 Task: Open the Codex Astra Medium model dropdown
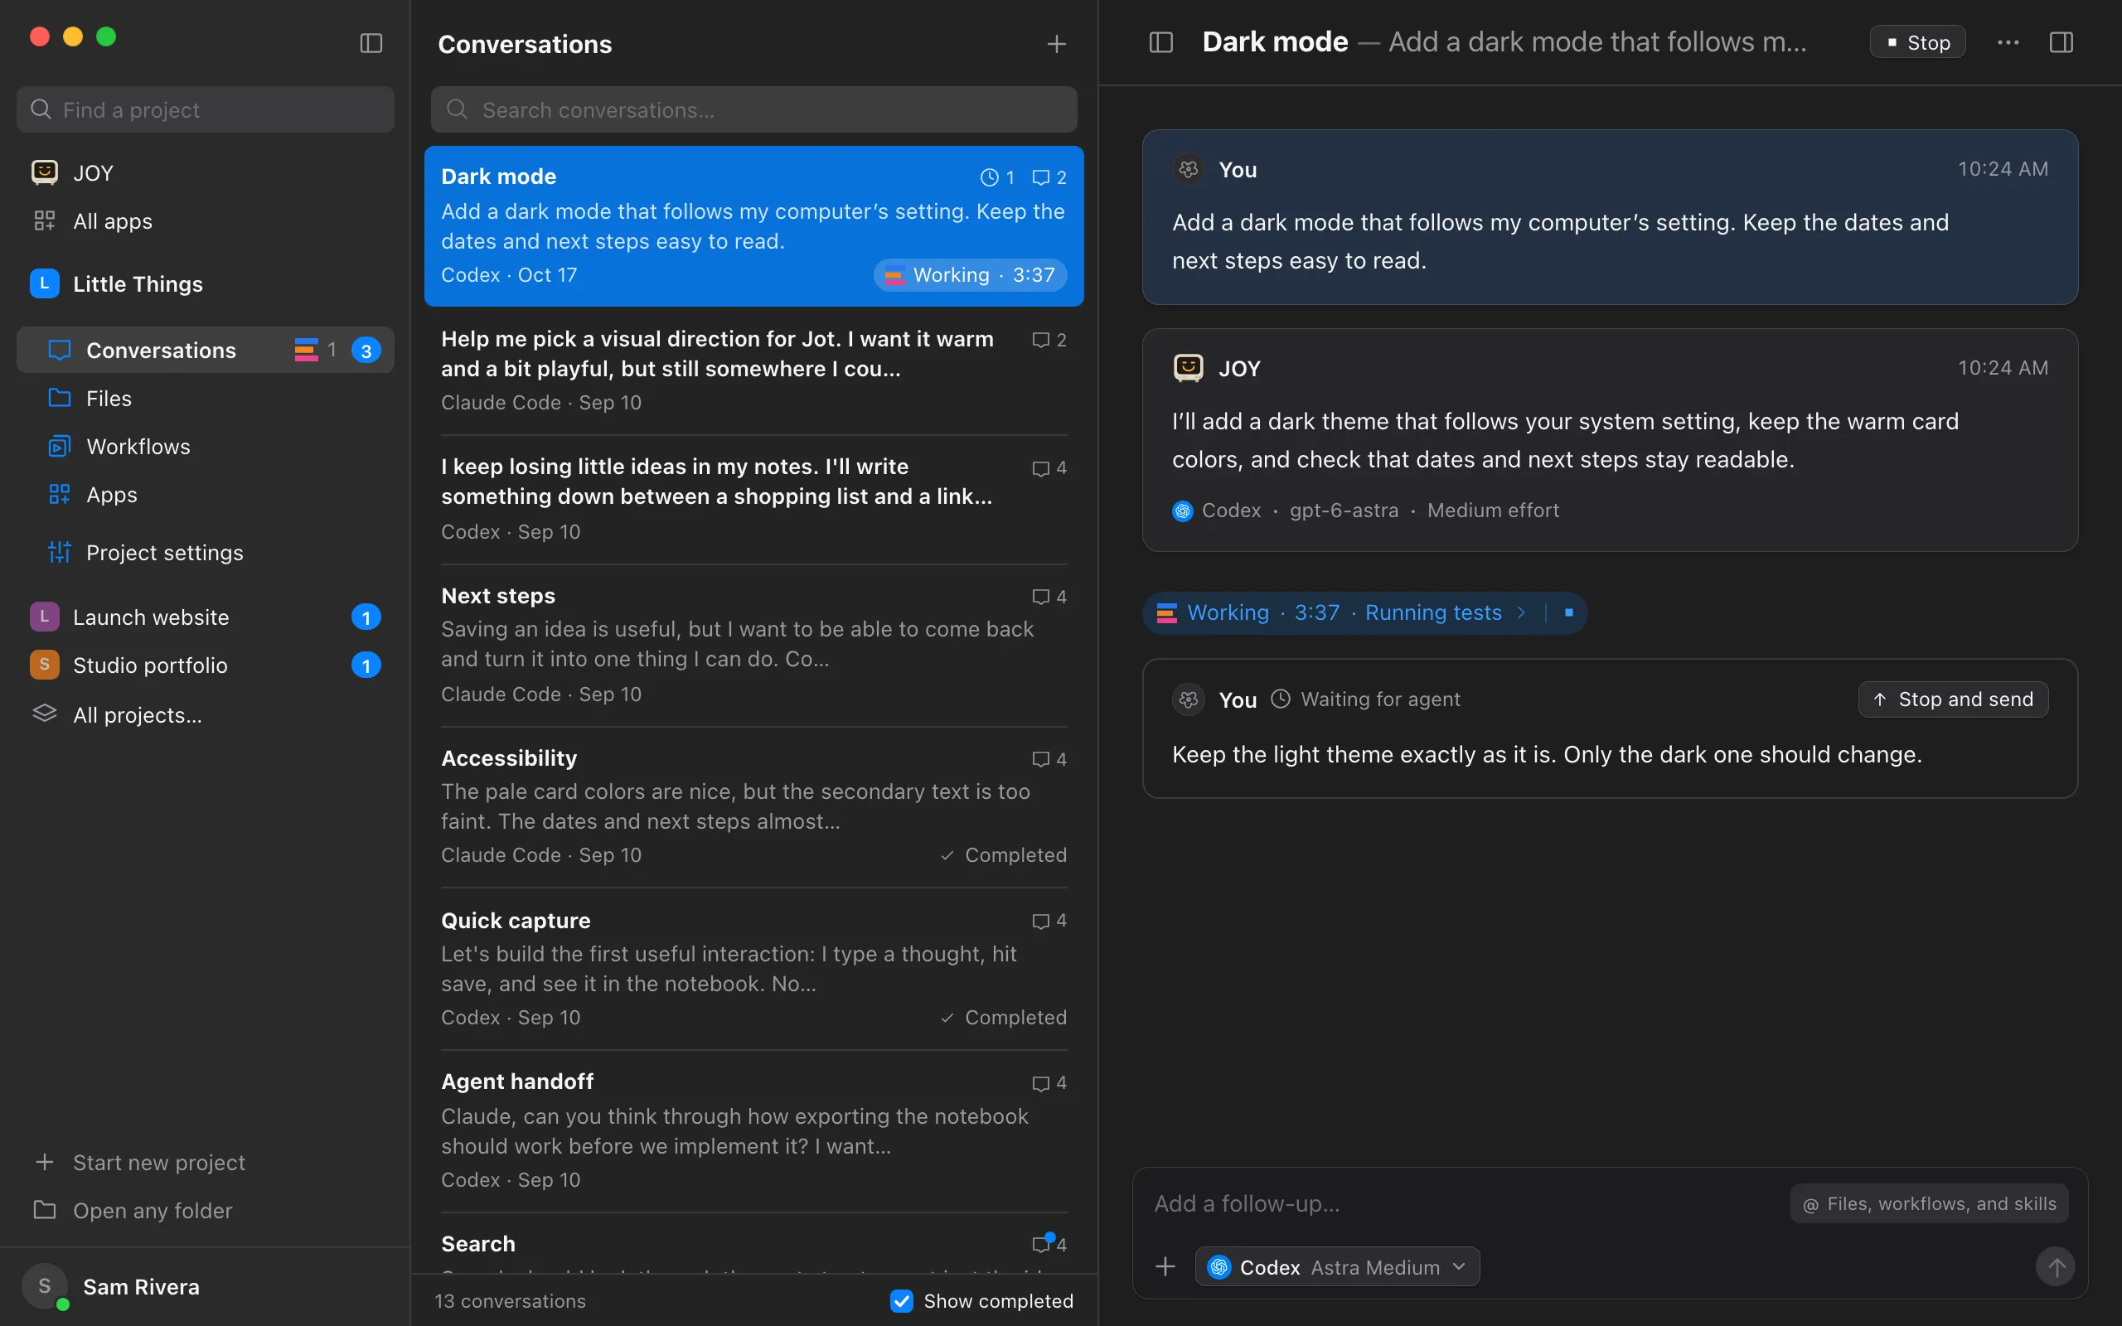[1337, 1266]
